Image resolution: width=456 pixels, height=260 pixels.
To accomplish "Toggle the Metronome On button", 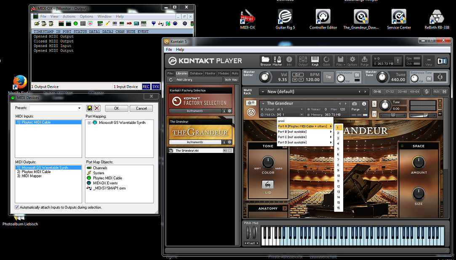I will point(357,75).
